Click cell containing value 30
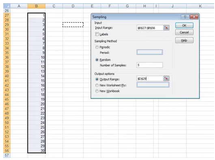 [x=37, y=151]
